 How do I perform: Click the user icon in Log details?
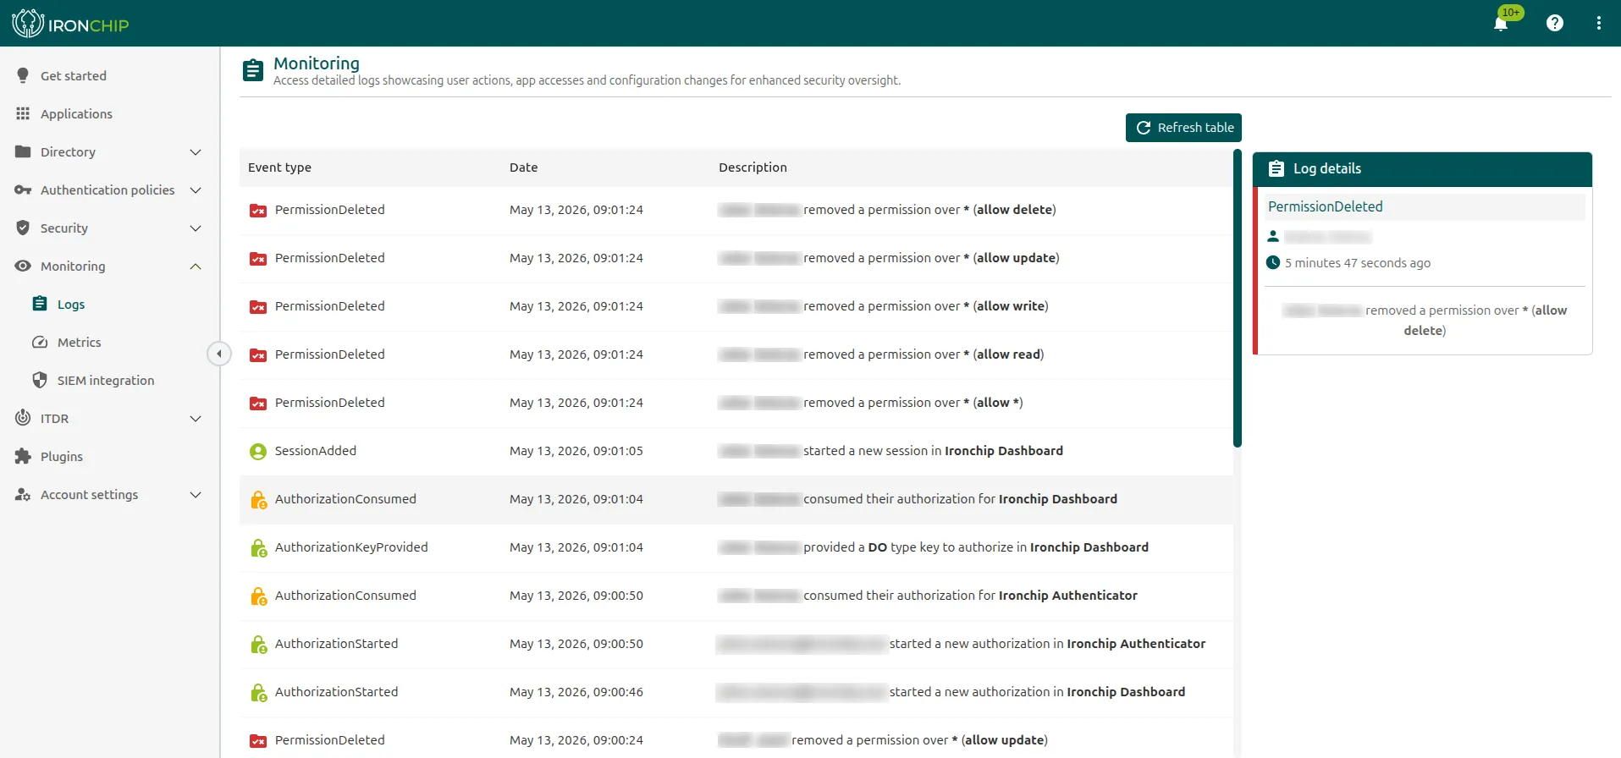click(x=1273, y=236)
